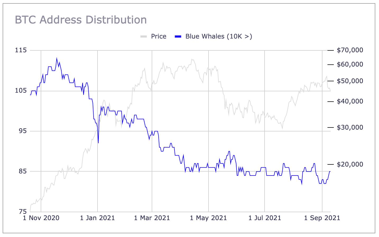Click the $30,000 price axis label
This screenshot has width=379, height=237.
(350, 127)
